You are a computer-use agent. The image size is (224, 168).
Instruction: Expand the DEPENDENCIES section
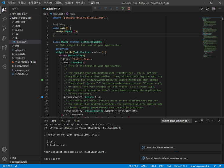[25, 162]
